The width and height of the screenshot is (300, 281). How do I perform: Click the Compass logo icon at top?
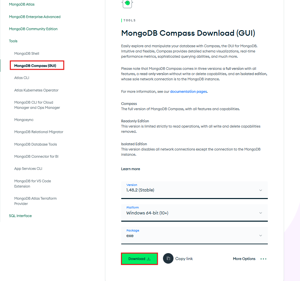pyautogui.click(x=127, y=3)
